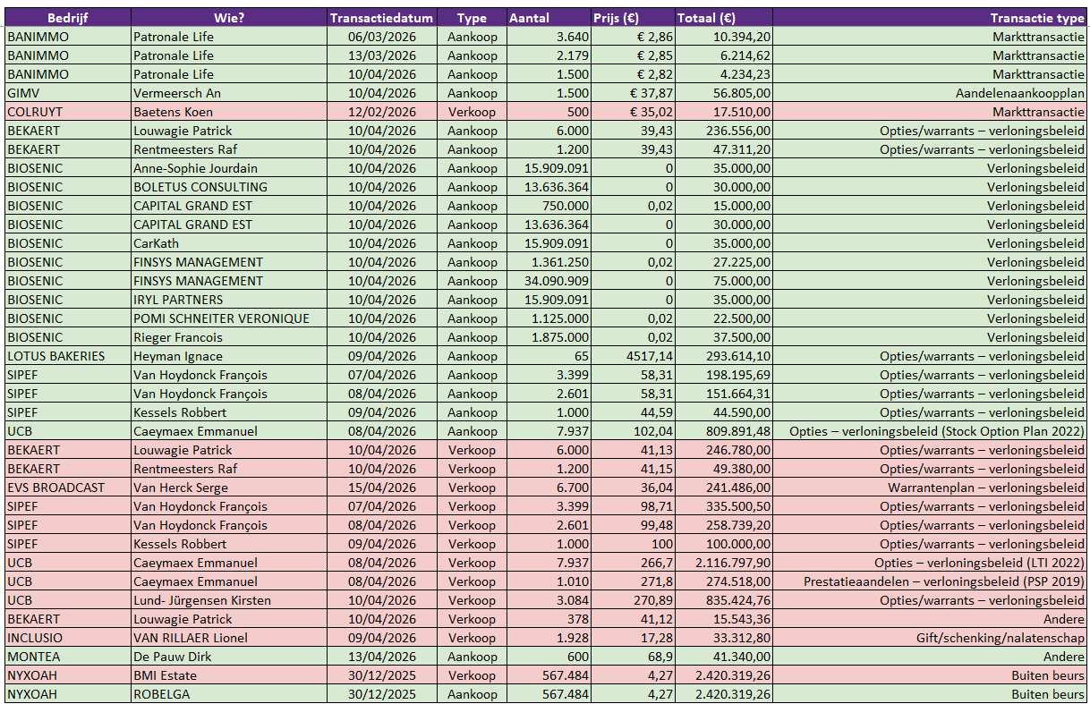Select the Transactie type column header
Image resolution: width=1090 pixels, height=704 pixels.
(1036, 18)
